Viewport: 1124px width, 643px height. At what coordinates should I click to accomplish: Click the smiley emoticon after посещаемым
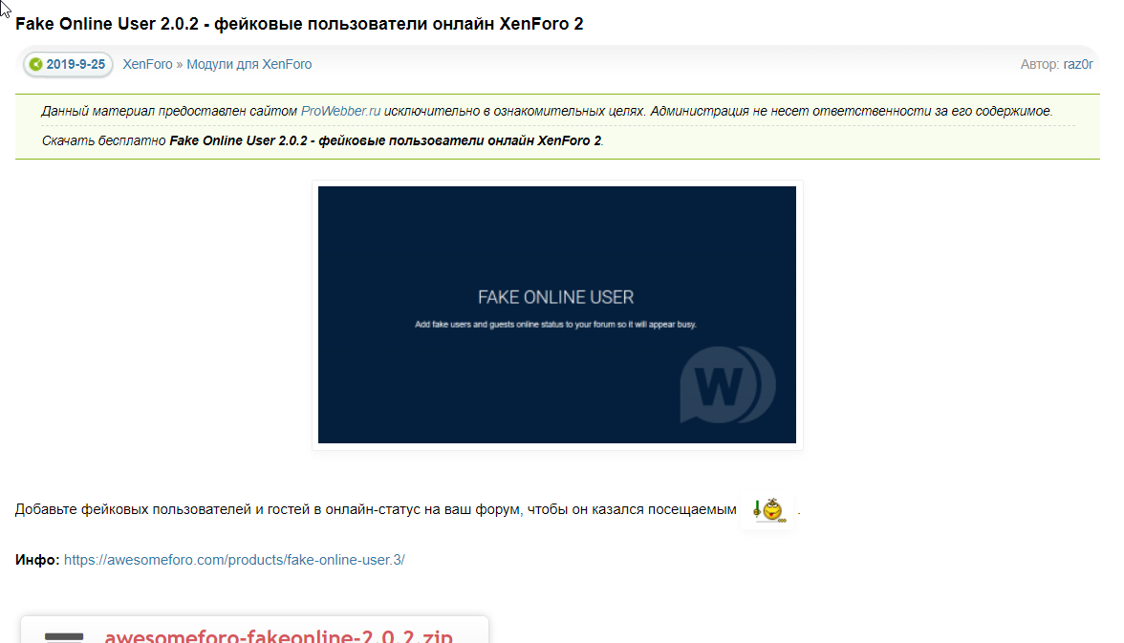tap(767, 509)
